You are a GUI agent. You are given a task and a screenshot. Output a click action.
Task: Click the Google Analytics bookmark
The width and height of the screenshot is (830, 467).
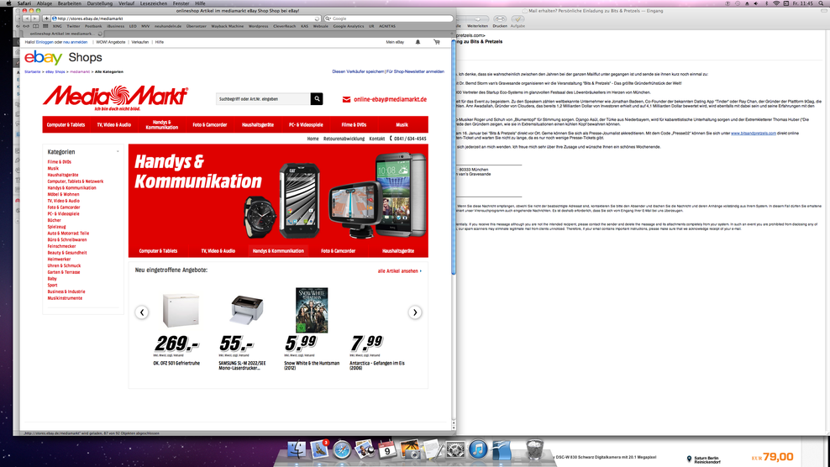tap(349, 26)
